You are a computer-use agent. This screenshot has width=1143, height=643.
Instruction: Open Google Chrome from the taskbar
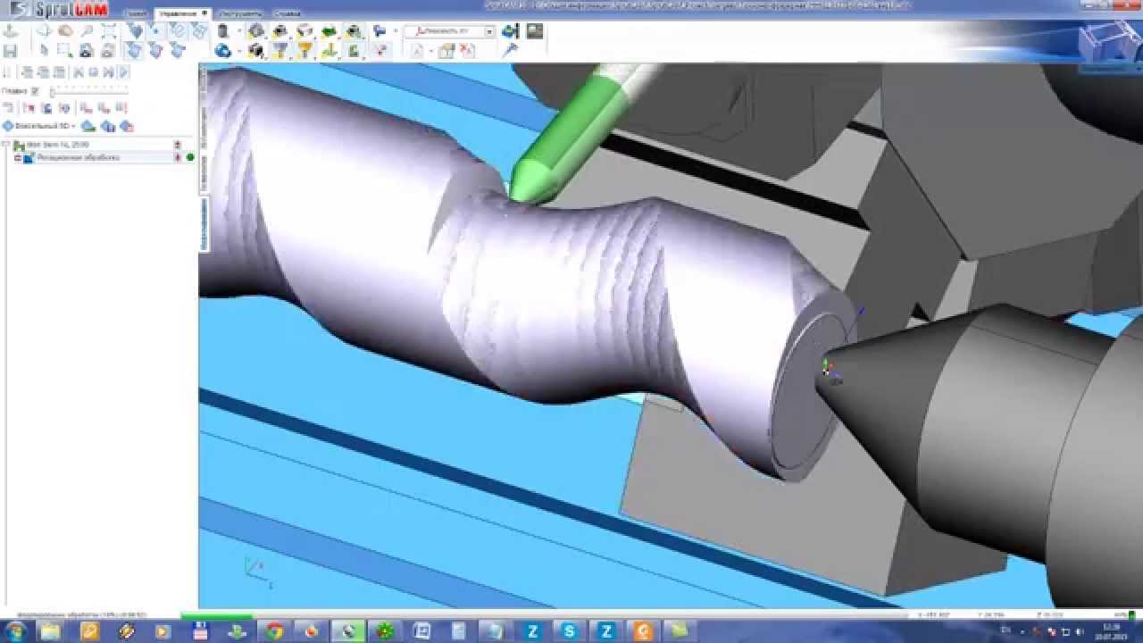tap(273, 632)
